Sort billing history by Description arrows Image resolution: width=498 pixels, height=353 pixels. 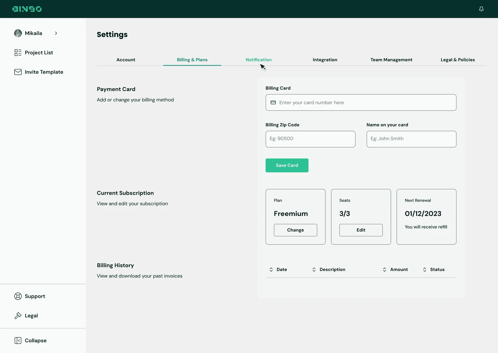[314, 270]
